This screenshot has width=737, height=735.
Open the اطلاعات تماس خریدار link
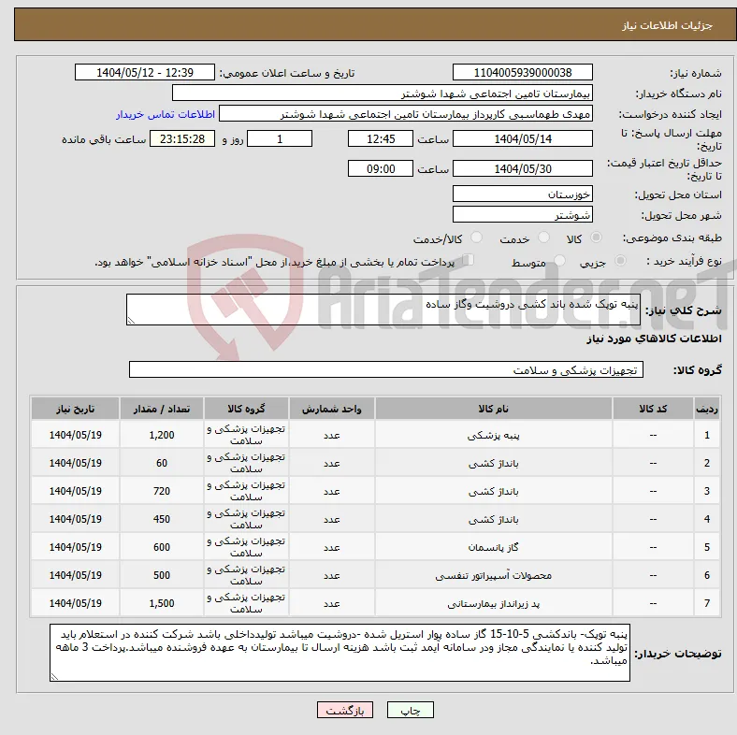(166, 114)
